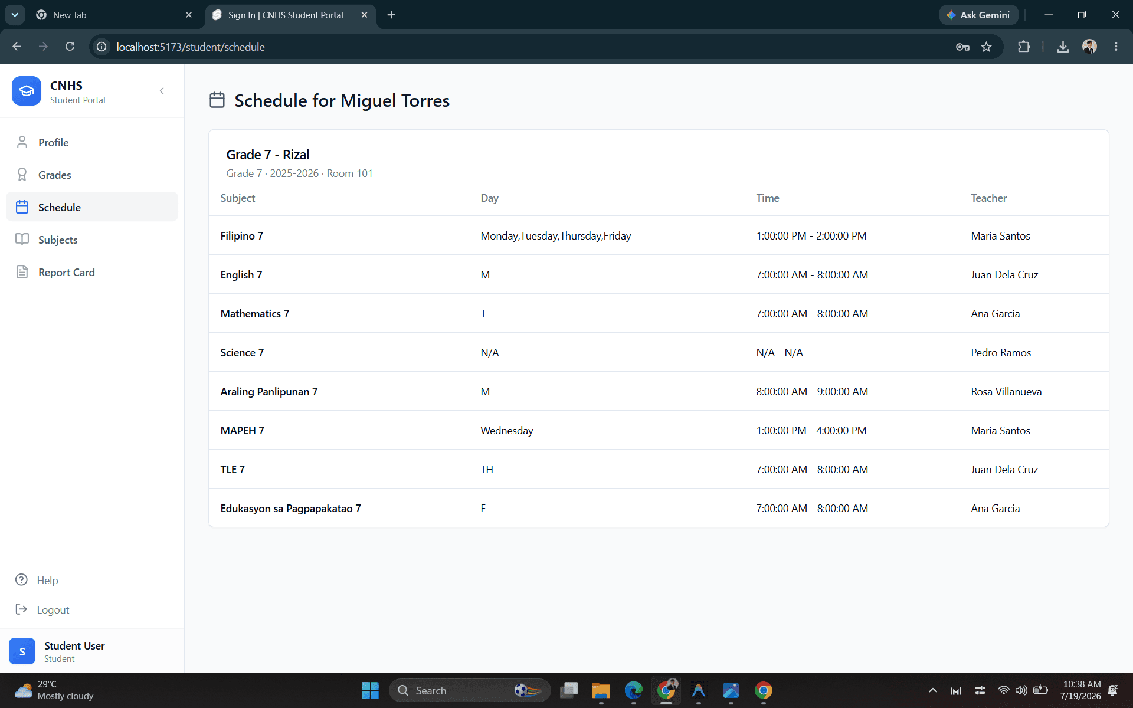
Task: Go back using the browser back arrow
Action: pos(17,47)
